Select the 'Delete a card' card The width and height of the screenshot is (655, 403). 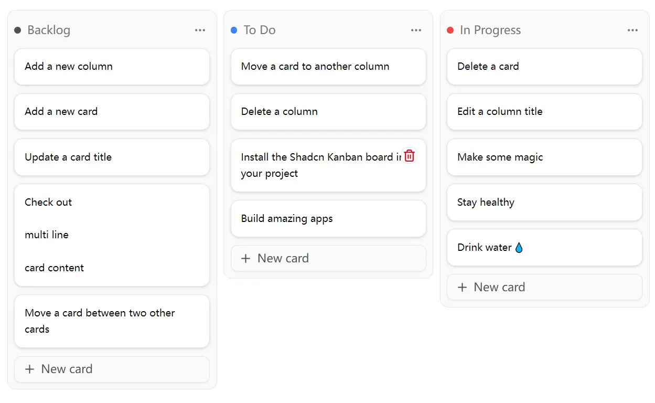point(544,67)
